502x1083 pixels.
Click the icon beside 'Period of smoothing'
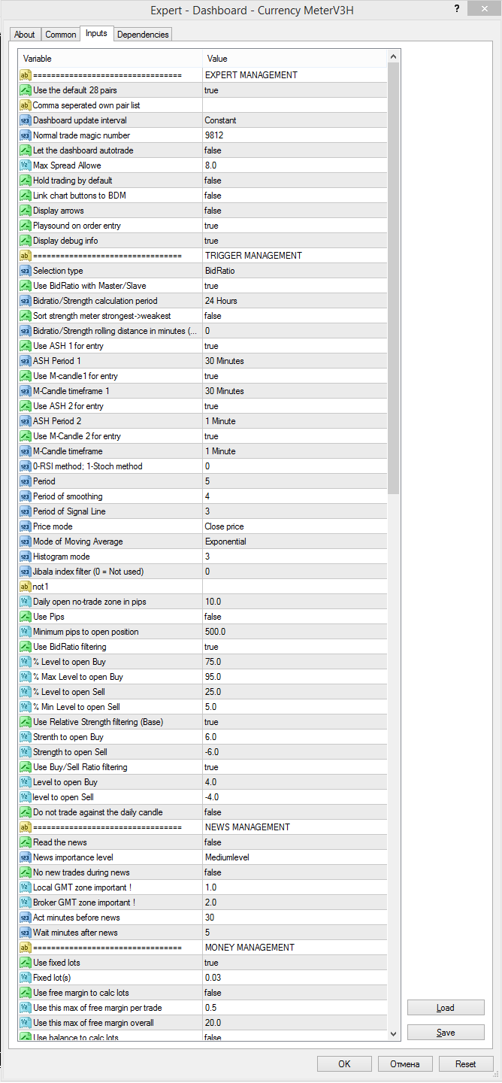(x=25, y=496)
